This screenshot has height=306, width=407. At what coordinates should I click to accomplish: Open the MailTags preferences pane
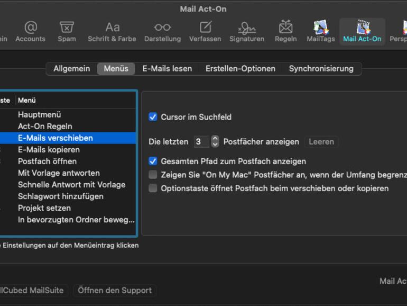[x=321, y=31]
